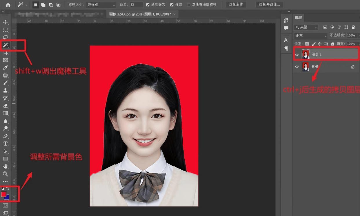Lock layer position
Viewport: 360px width, 216px height.
(320, 44)
